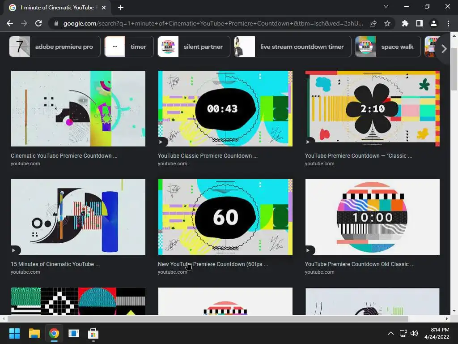Click the horizontal scrollbar thumb
Screen dimensions: 458x344
pyautogui.click(x=208, y=318)
